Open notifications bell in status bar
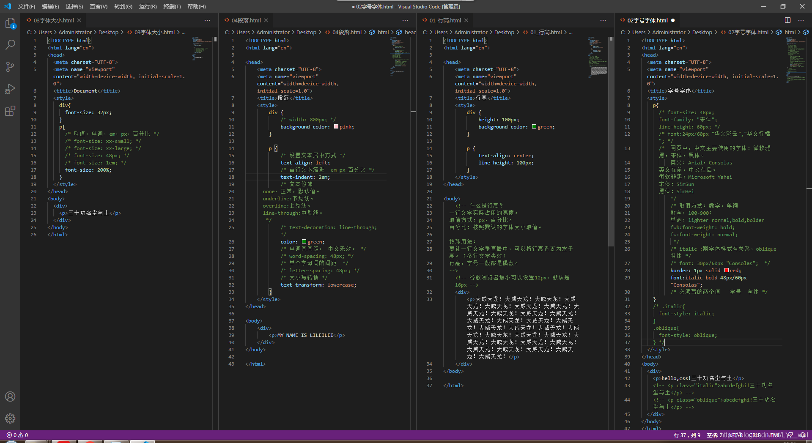Image resolution: width=812 pixels, height=443 pixels. 802,435
